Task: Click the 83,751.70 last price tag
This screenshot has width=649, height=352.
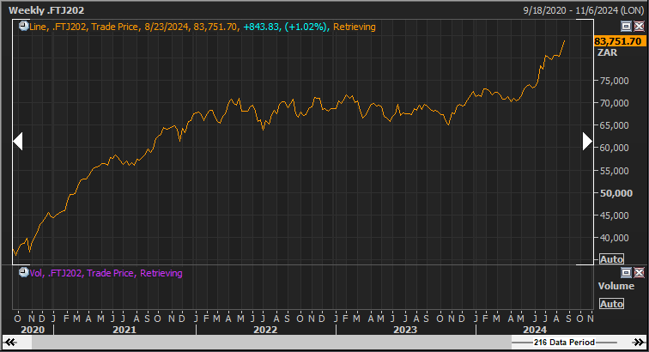Action: pyautogui.click(x=620, y=41)
